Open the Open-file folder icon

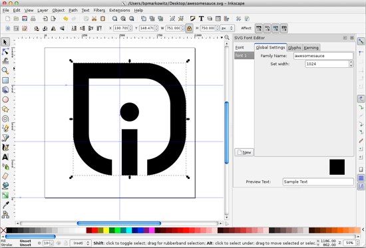coord(16,19)
